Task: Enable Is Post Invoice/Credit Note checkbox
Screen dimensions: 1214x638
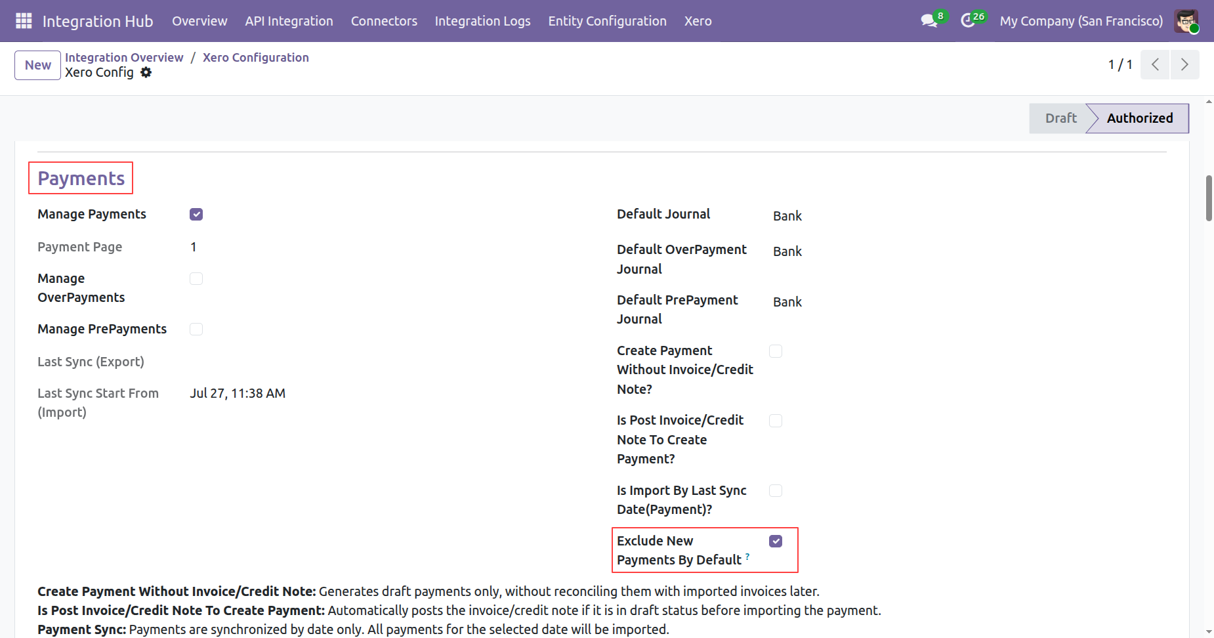Action: pyautogui.click(x=776, y=420)
